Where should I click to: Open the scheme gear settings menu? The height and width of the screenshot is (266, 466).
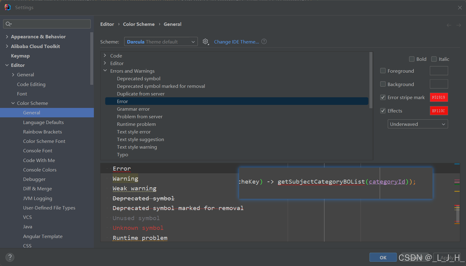(x=206, y=42)
